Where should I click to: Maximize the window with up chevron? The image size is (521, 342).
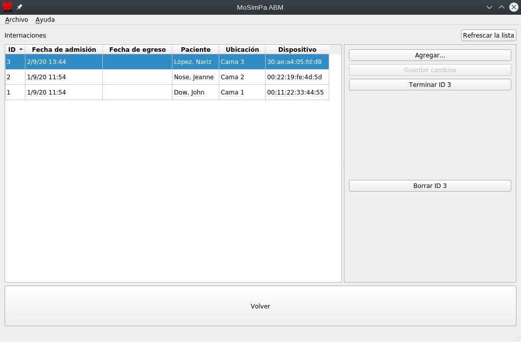502,7
